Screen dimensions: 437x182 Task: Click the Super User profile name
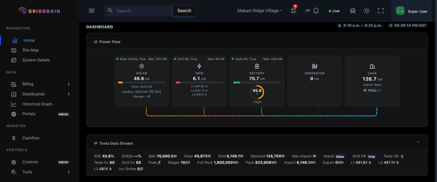tap(418, 11)
